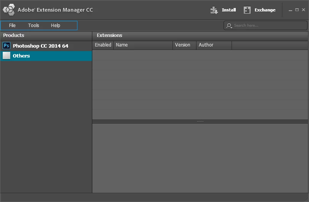Click the Adobe Extension Manager logo icon

[9, 10]
